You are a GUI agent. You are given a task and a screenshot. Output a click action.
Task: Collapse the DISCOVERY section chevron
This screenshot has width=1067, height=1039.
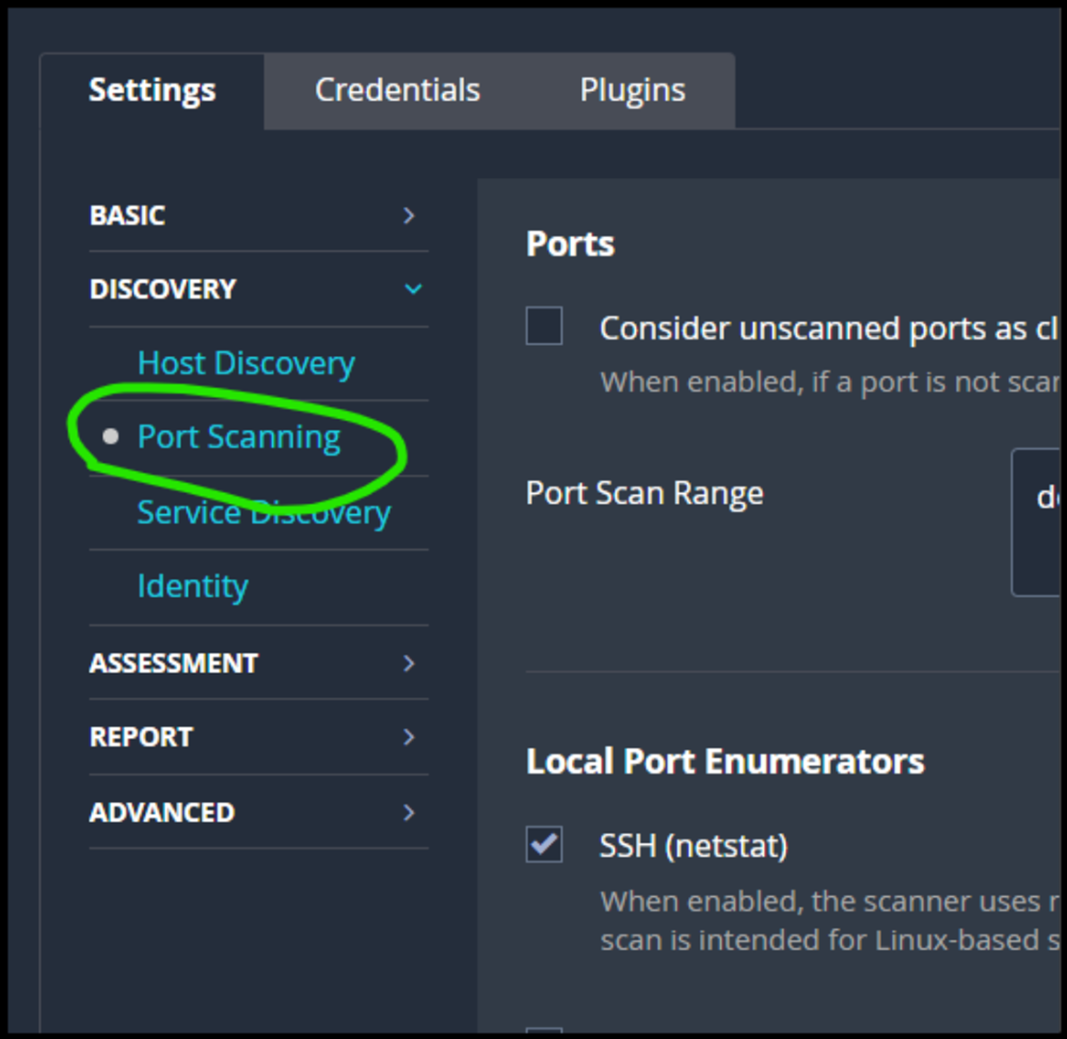coord(413,290)
